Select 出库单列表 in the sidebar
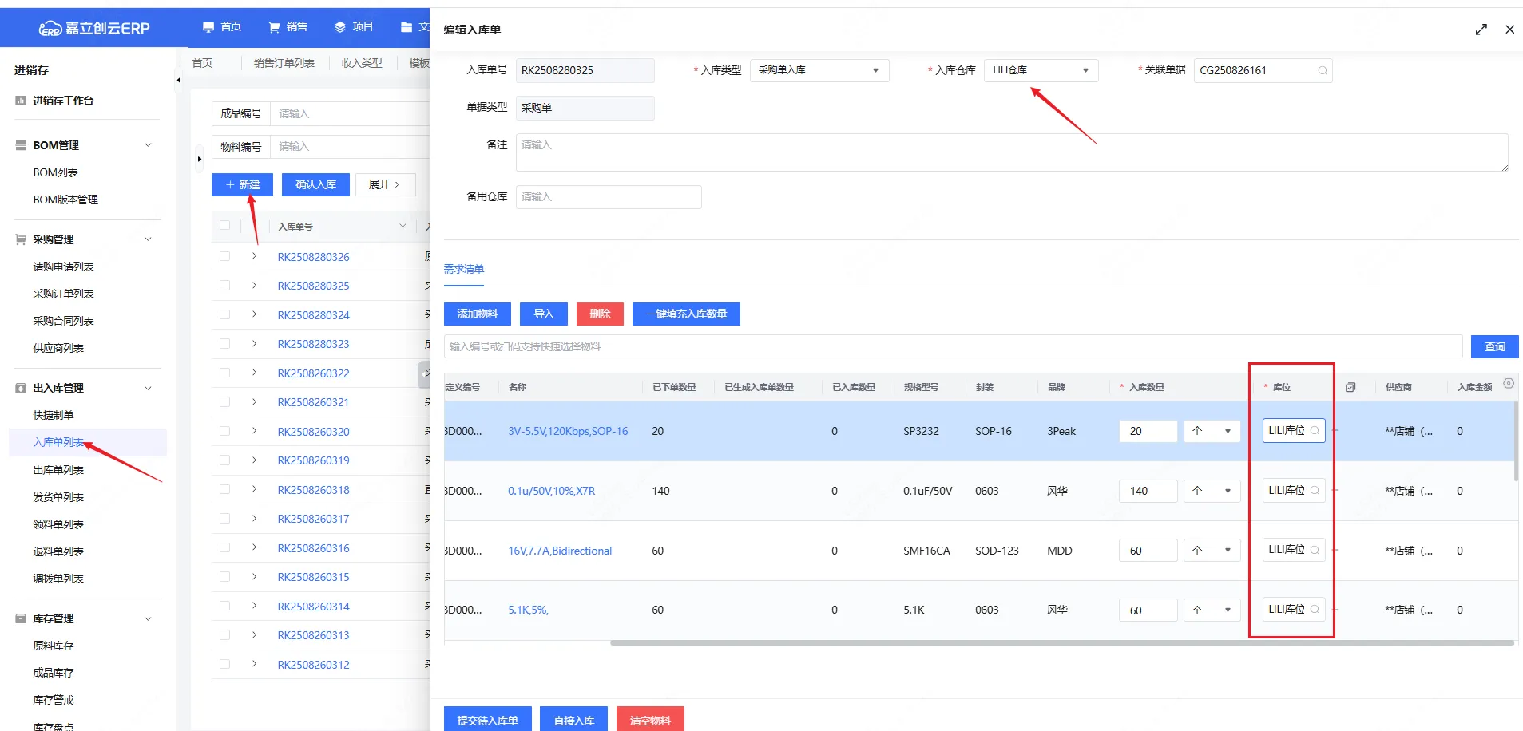 [58, 470]
